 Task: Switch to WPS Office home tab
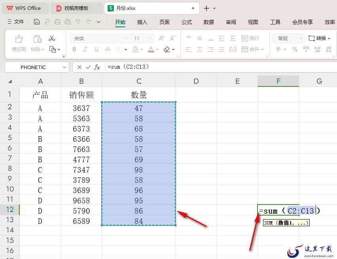click(25, 8)
